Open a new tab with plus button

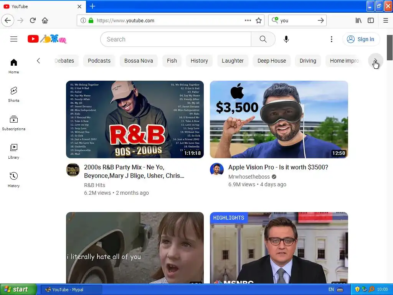92,6
